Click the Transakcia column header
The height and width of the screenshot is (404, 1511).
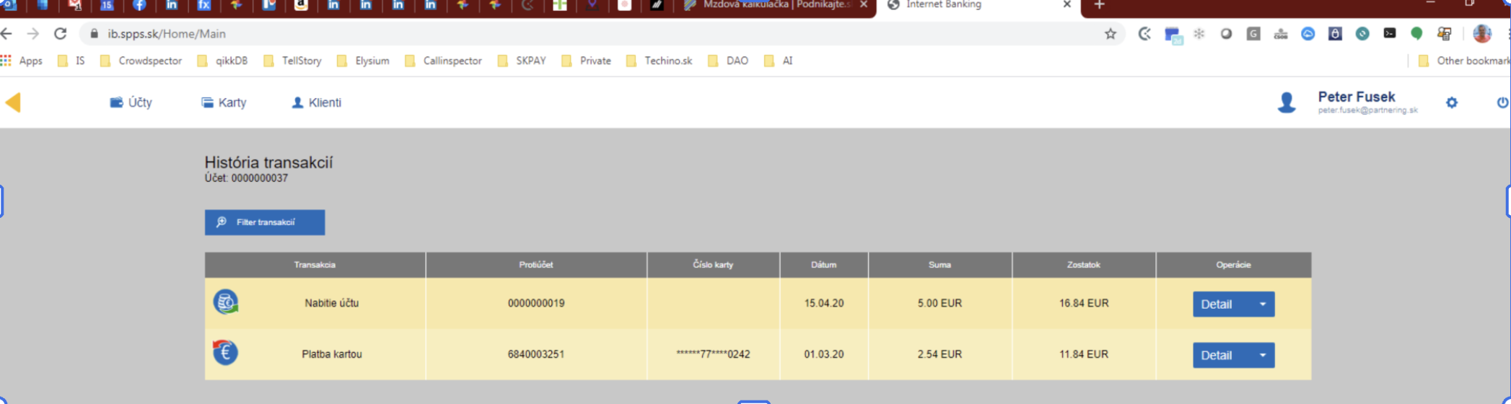[315, 265]
